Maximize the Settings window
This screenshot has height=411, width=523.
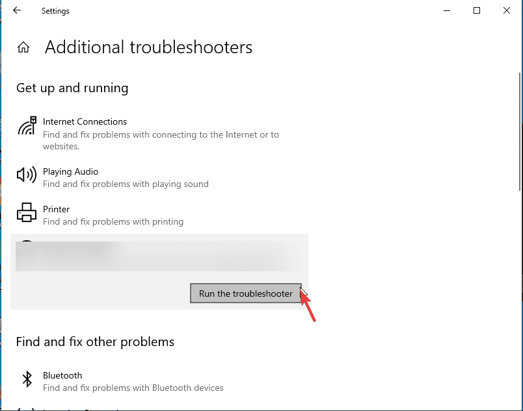(477, 10)
